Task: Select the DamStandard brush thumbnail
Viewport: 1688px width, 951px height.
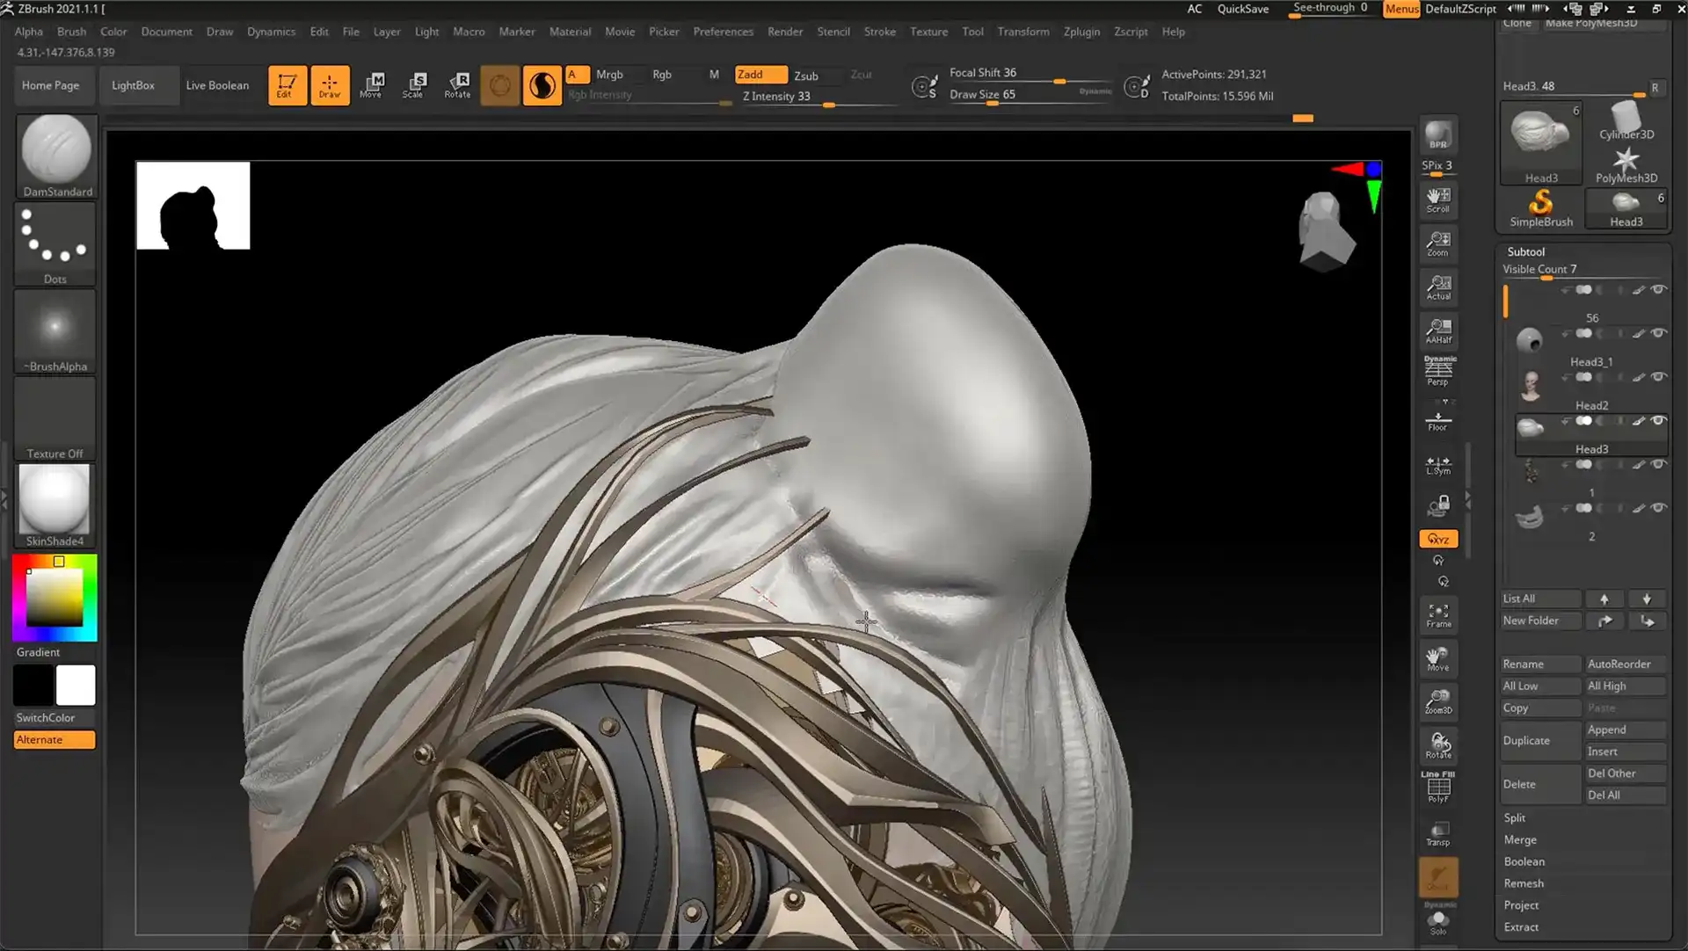Action: (56, 151)
